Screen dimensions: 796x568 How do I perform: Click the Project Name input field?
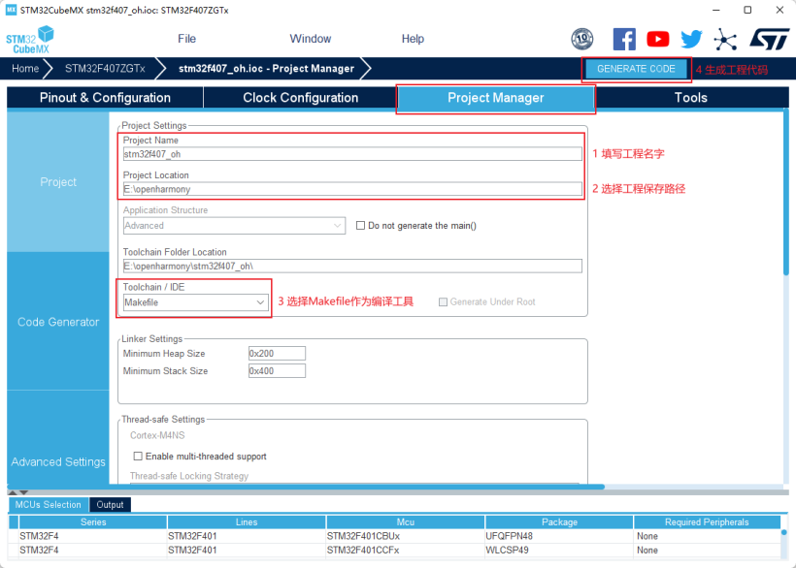point(351,154)
